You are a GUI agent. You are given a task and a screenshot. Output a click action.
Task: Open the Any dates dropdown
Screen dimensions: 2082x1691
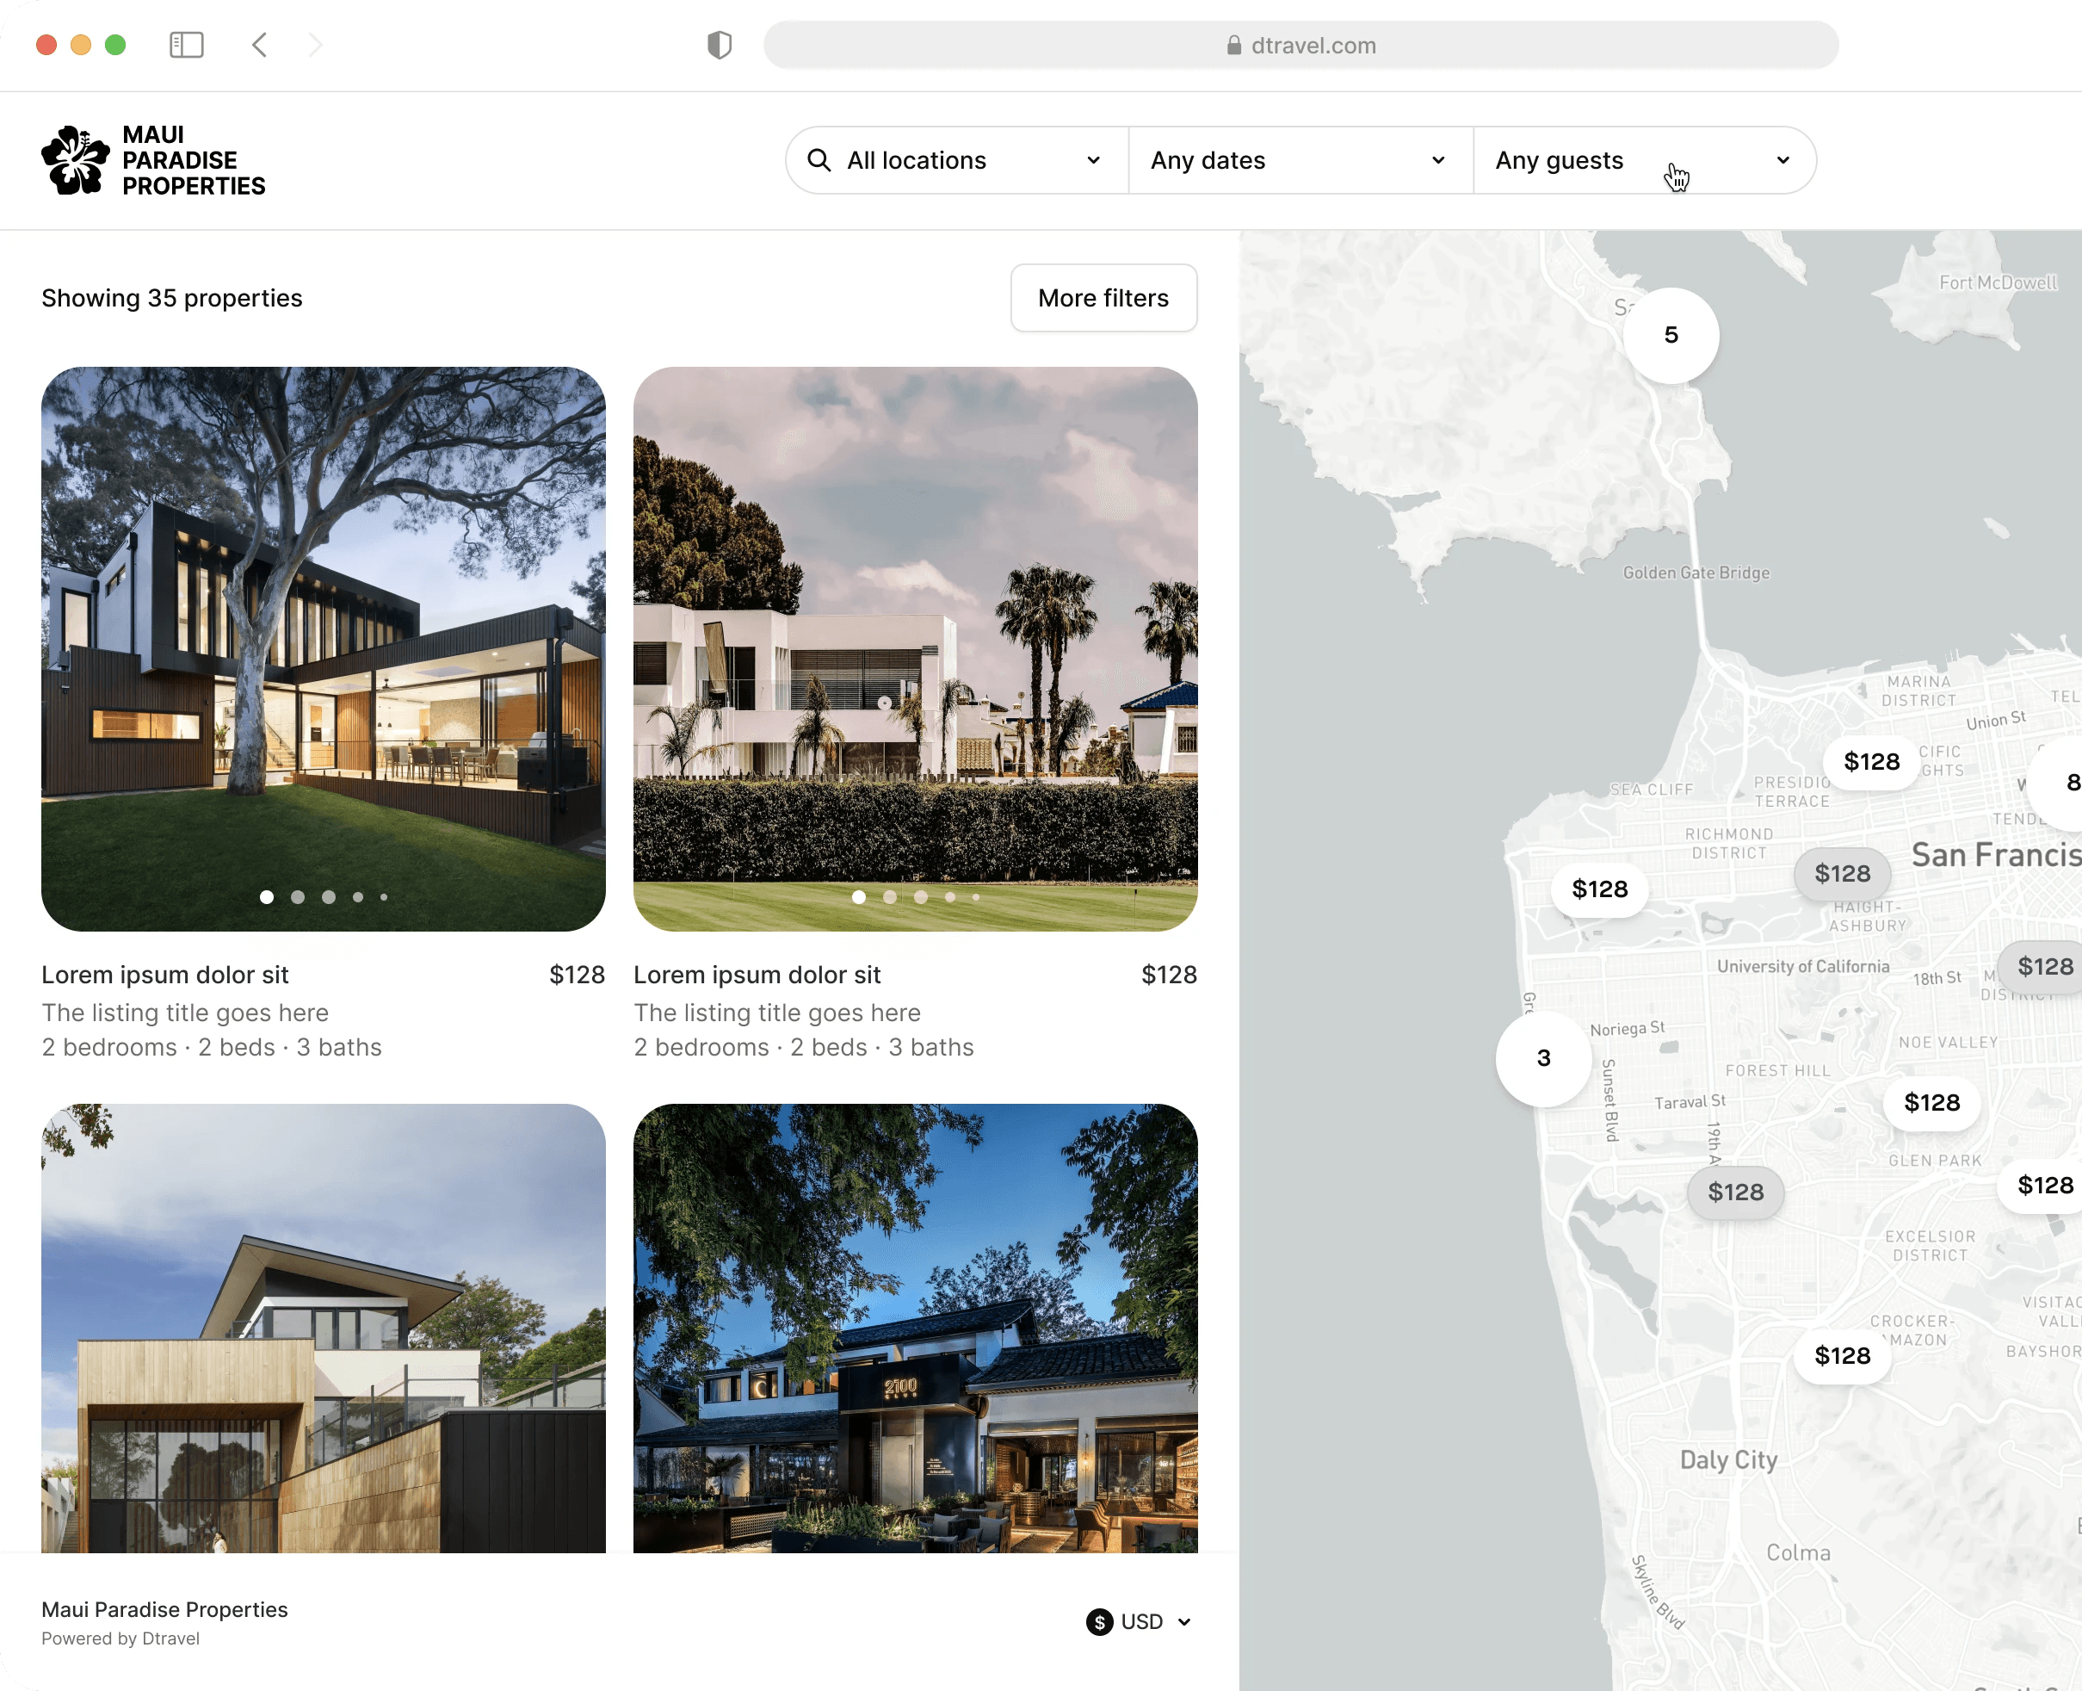1301,160
